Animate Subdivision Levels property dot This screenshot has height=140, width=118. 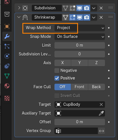coord(109,54)
